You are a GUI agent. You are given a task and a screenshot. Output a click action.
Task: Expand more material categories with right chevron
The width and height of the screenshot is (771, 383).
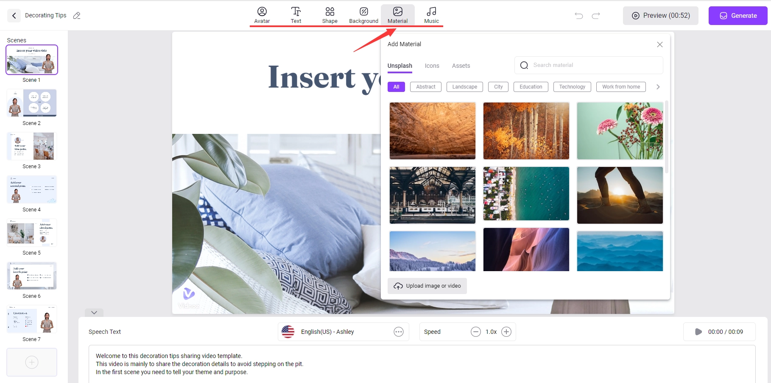[658, 87]
